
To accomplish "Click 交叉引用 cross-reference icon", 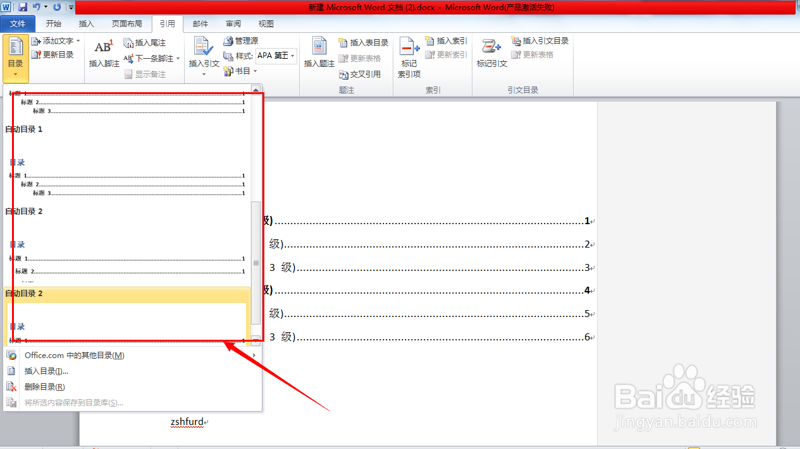I will [x=343, y=75].
